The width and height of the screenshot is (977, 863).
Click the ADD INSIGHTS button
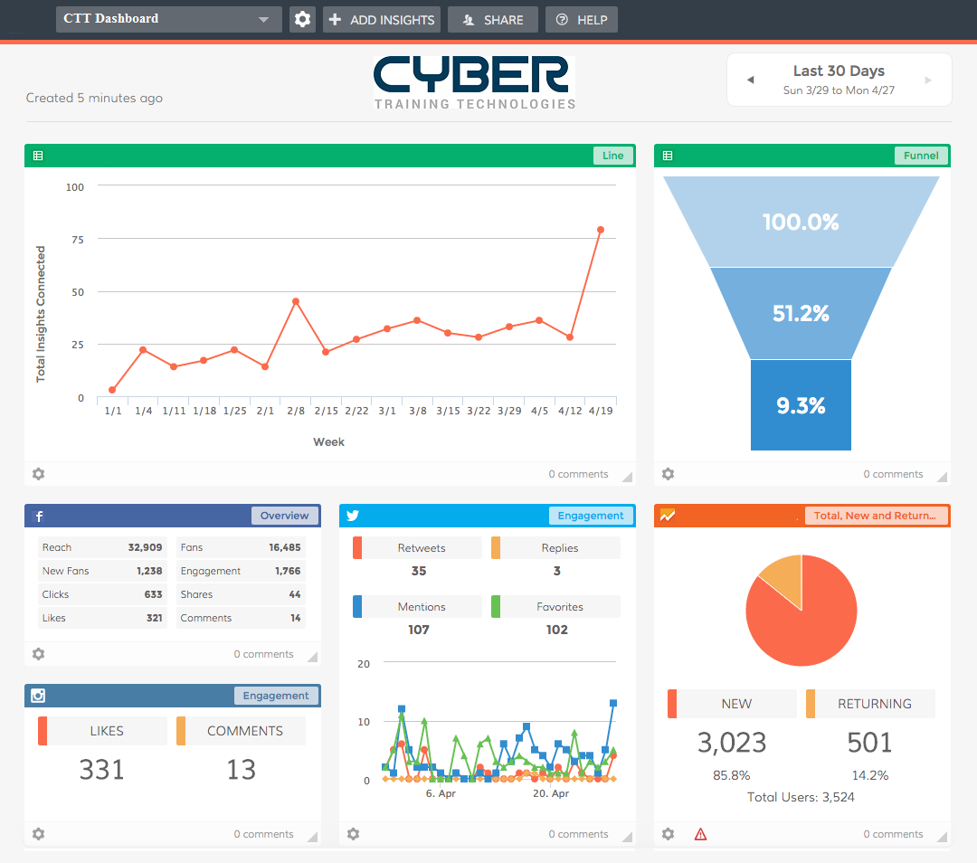point(381,18)
